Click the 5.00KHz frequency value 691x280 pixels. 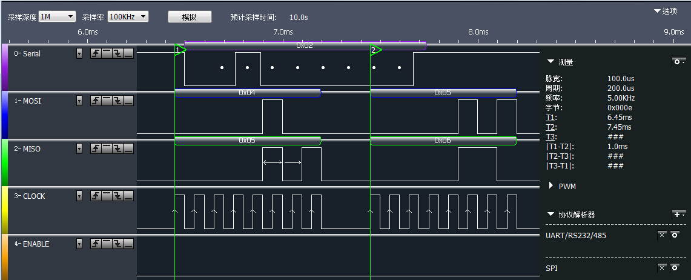621,98
